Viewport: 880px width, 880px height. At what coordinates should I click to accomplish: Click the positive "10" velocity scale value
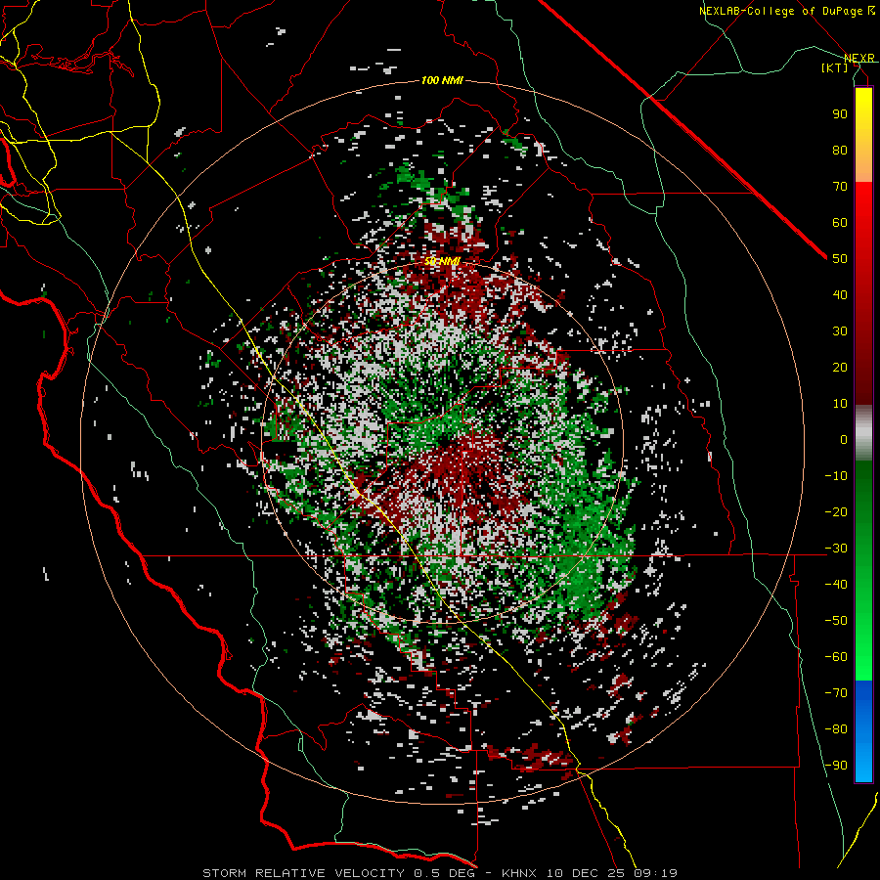pyautogui.click(x=840, y=404)
